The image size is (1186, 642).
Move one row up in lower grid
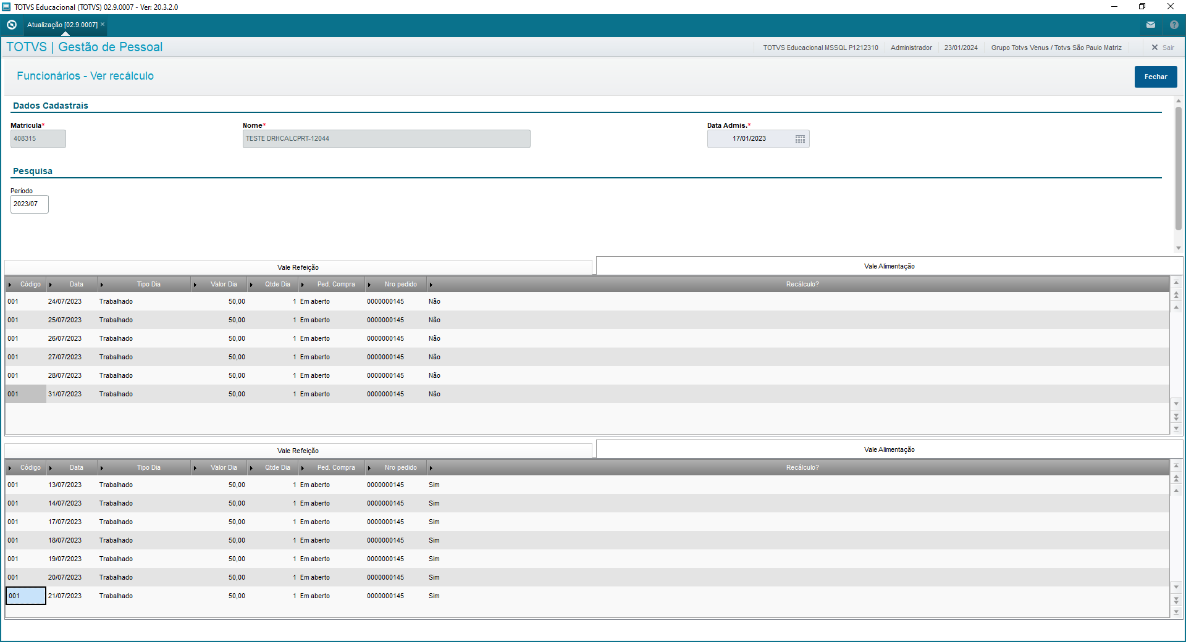(1176, 490)
